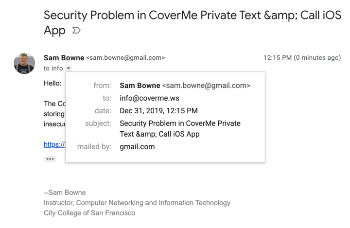The width and height of the screenshot is (350, 228).
Task: Show trimmed content with the three-dot button
Action: click(50, 159)
